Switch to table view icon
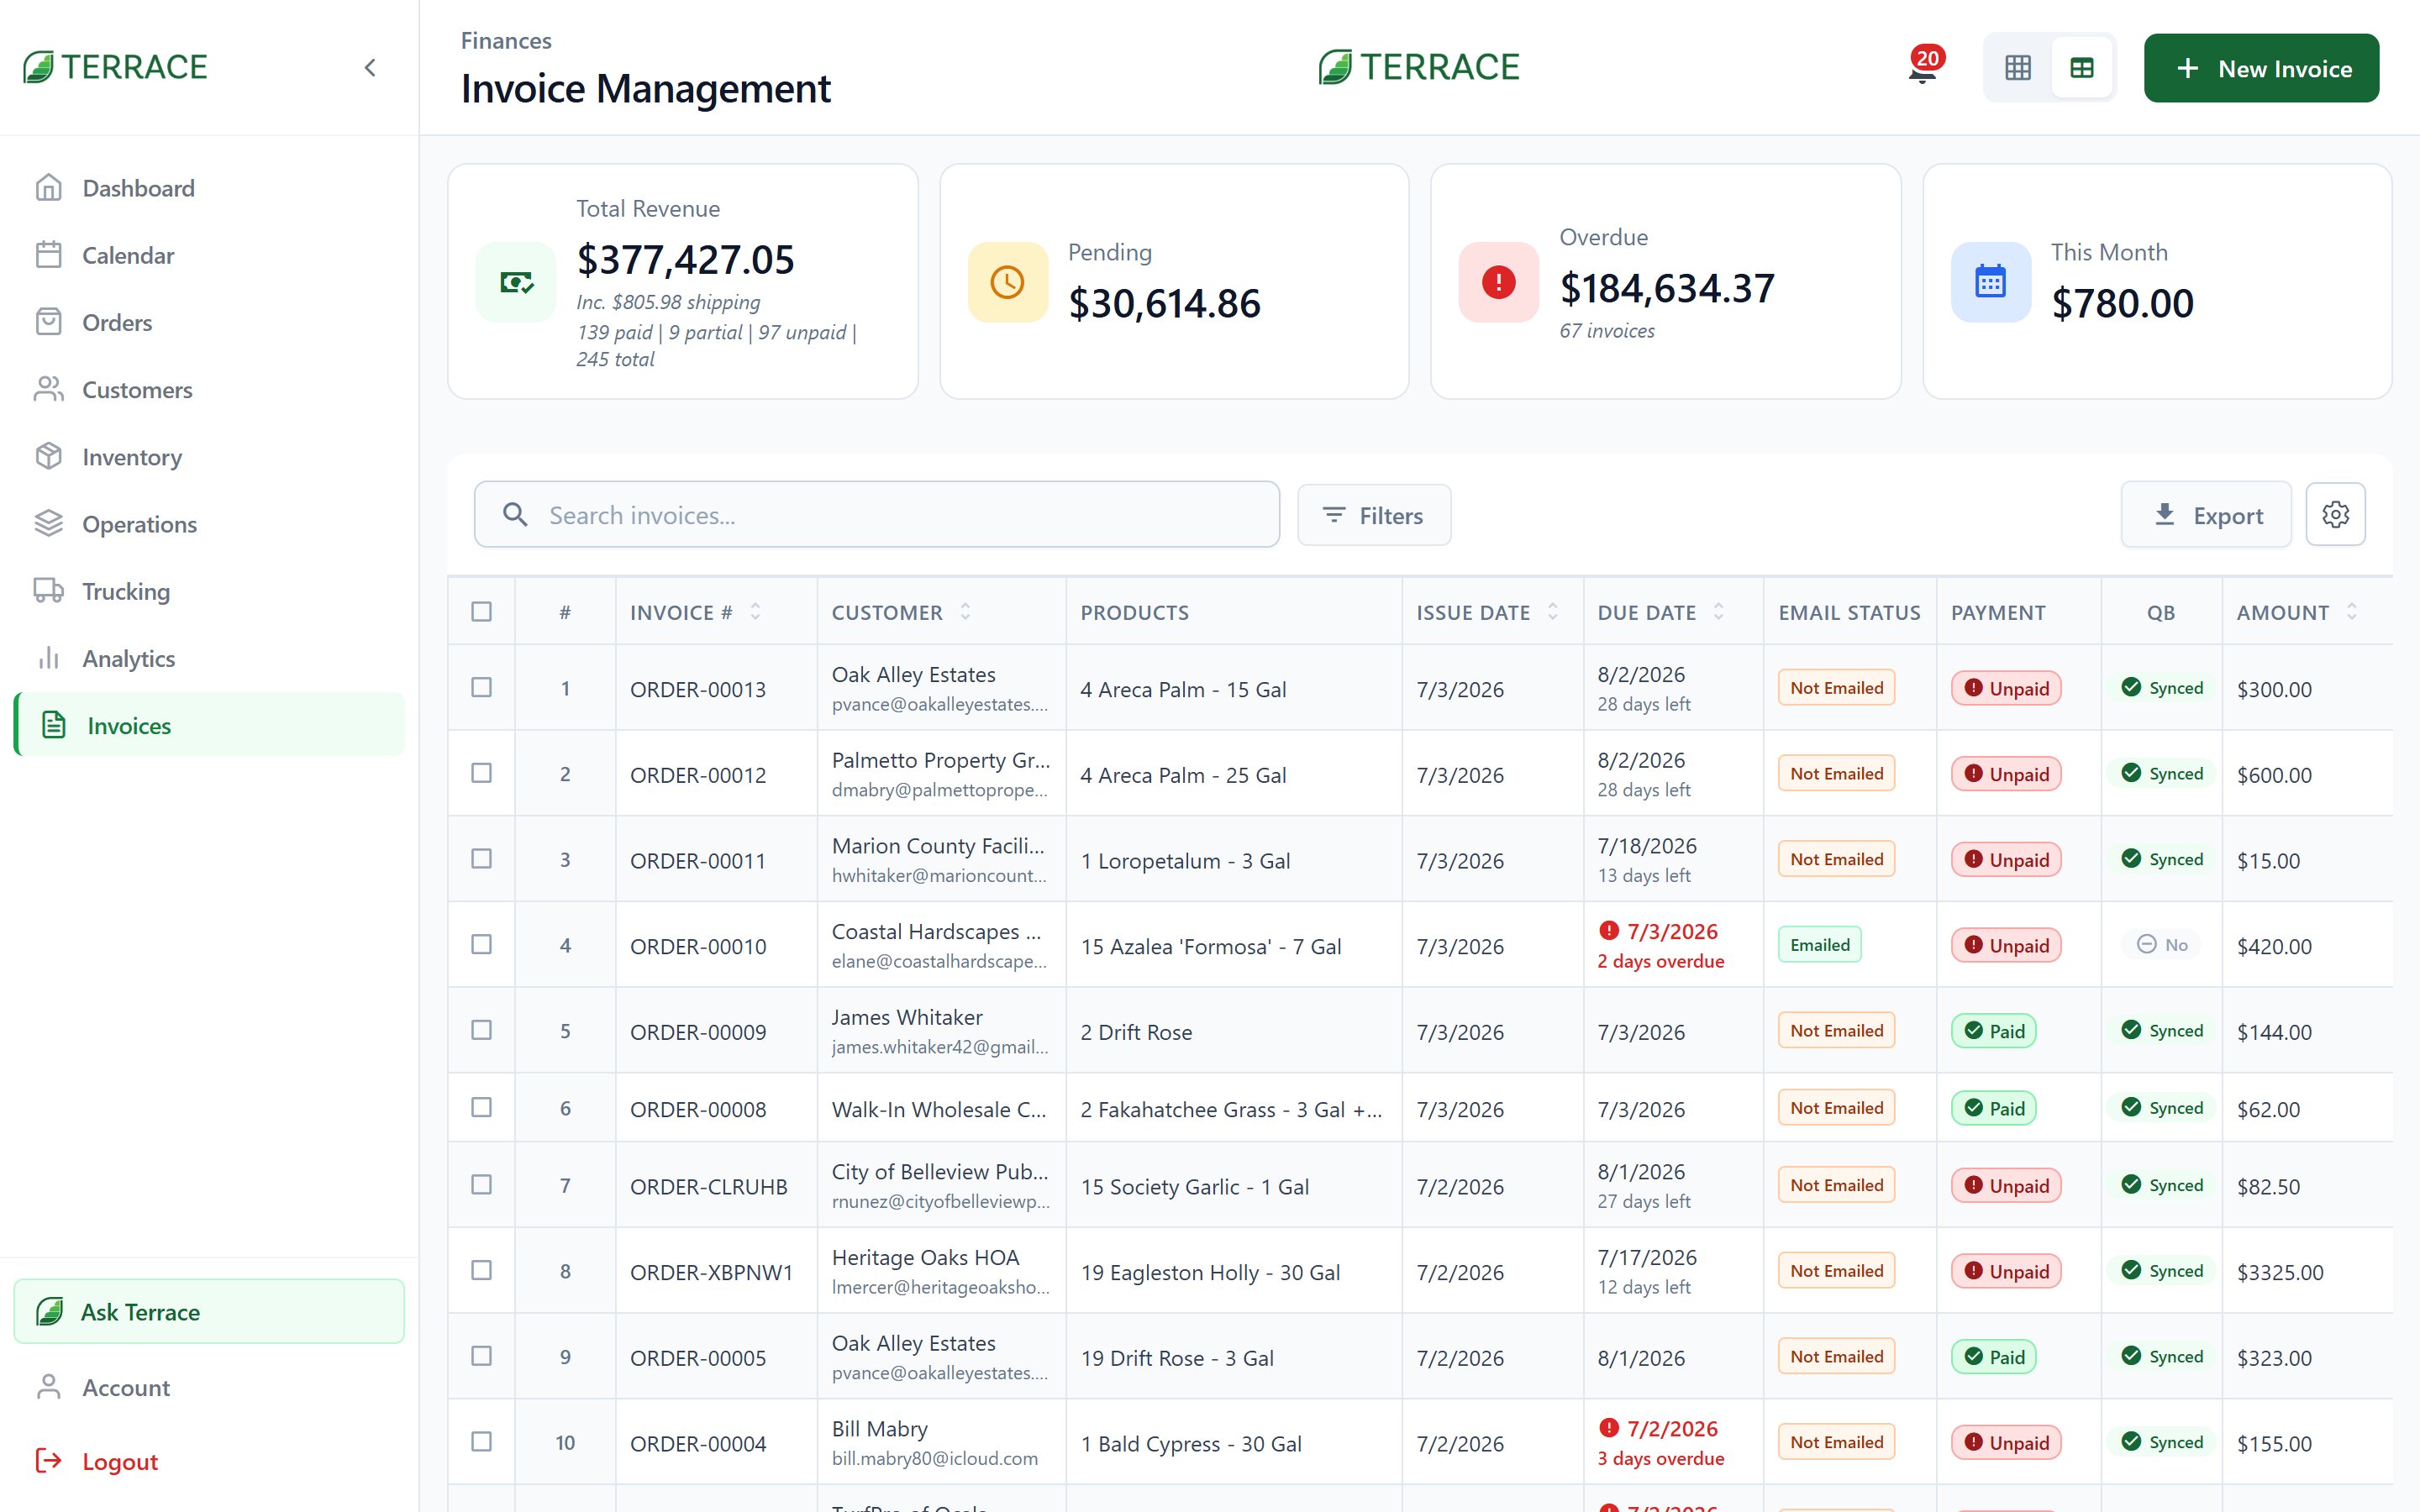The image size is (2420, 1512). (x=2081, y=68)
